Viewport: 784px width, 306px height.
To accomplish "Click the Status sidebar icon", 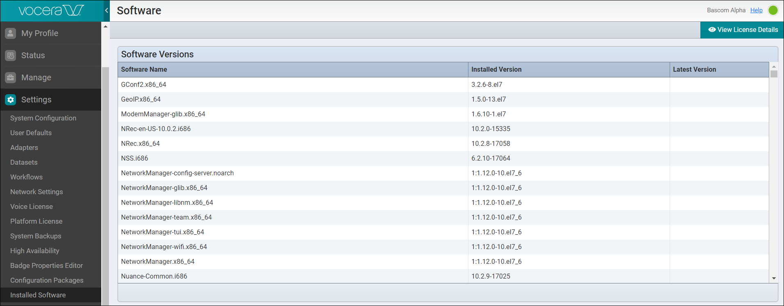I will coord(11,55).
